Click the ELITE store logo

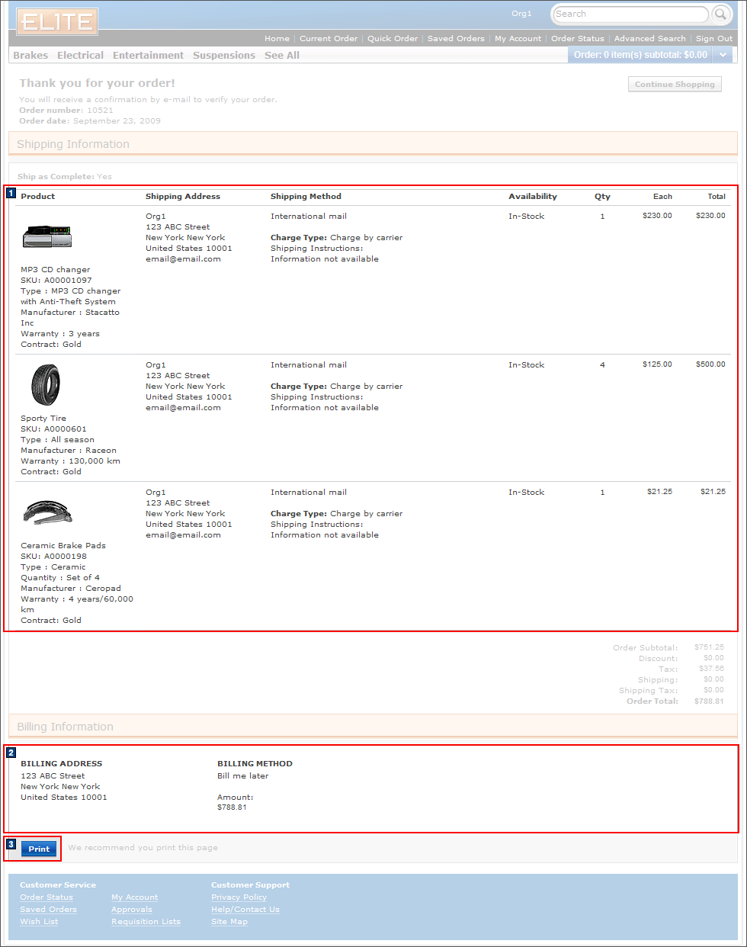pyautogui.click(x=56, y=21)
